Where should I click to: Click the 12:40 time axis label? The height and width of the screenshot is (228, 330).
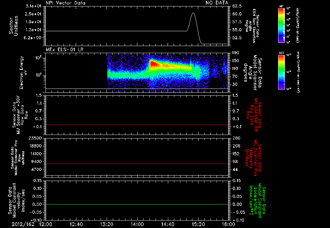[76, 224]
